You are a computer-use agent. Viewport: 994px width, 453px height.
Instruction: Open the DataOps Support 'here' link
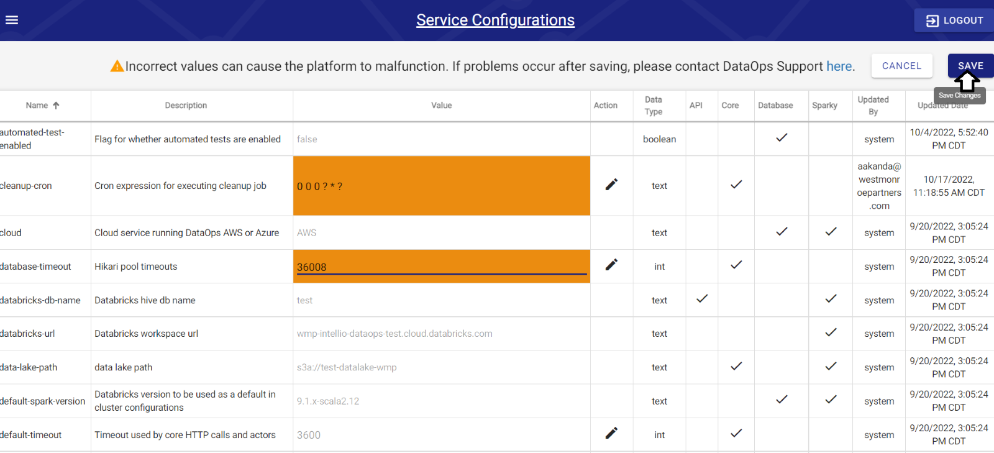click(839, 66)
